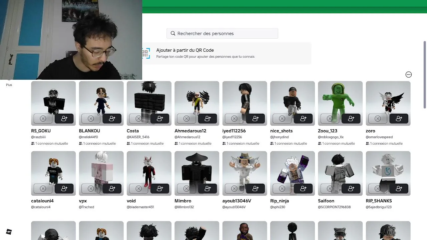Add RIP_SHANKS as a friend
The height and width of the screenshot is (240, 427).
pos(399,188)
